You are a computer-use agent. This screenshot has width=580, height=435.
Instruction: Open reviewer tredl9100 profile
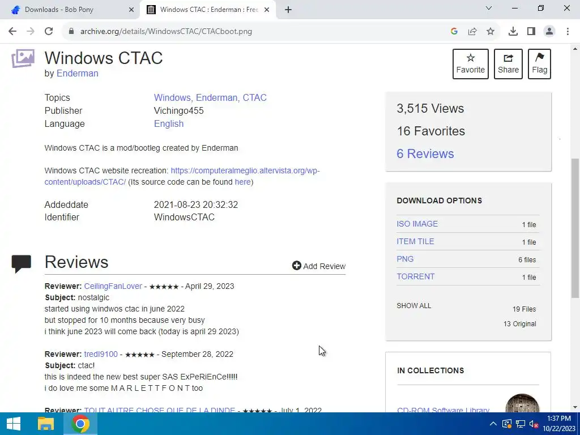pos(101,354)
